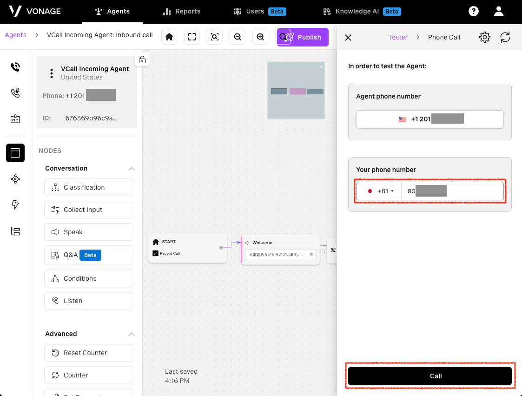Go to Tester breadcrumb link
The height and width of the screenshot is (396, 522).
coord(397,37)
